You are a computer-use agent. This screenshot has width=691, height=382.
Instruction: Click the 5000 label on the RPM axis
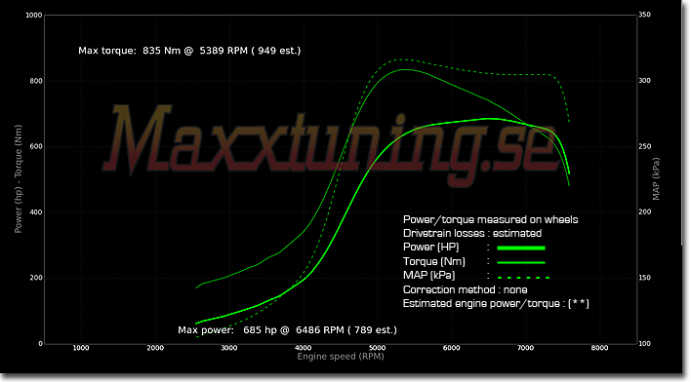pyautogui.click(x=378, y=348)
